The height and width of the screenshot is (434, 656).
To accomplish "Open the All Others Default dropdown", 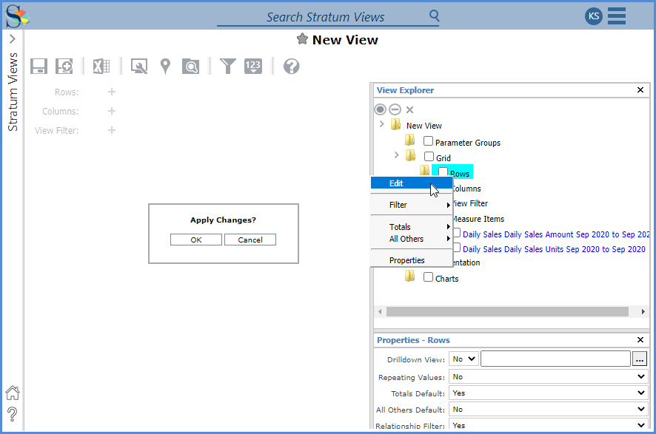I will pos(549,410).
